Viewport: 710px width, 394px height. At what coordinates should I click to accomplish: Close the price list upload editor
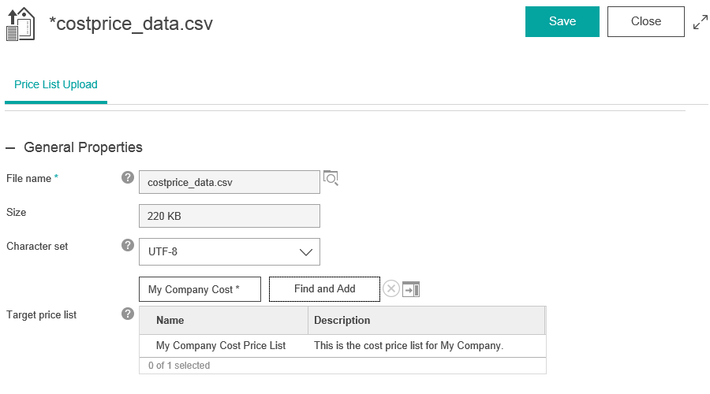tap(645, 21)
